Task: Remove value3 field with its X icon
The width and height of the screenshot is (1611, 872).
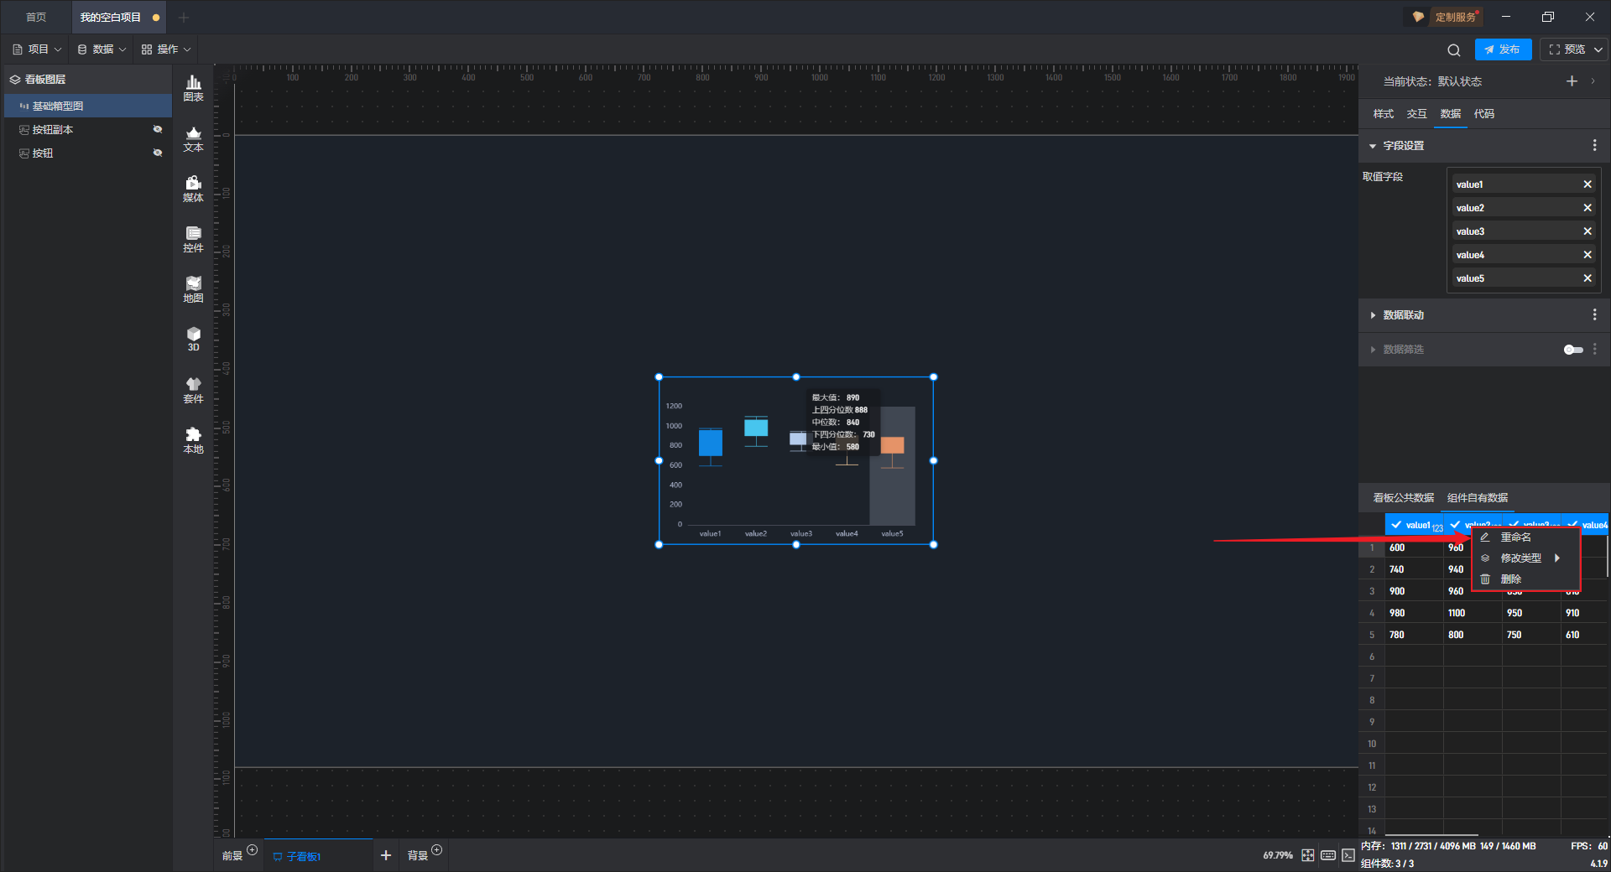Action: (1587, 231)
